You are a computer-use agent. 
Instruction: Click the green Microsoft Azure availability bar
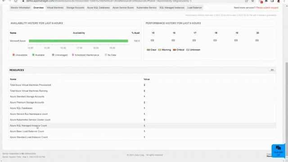tap(78, 41)
